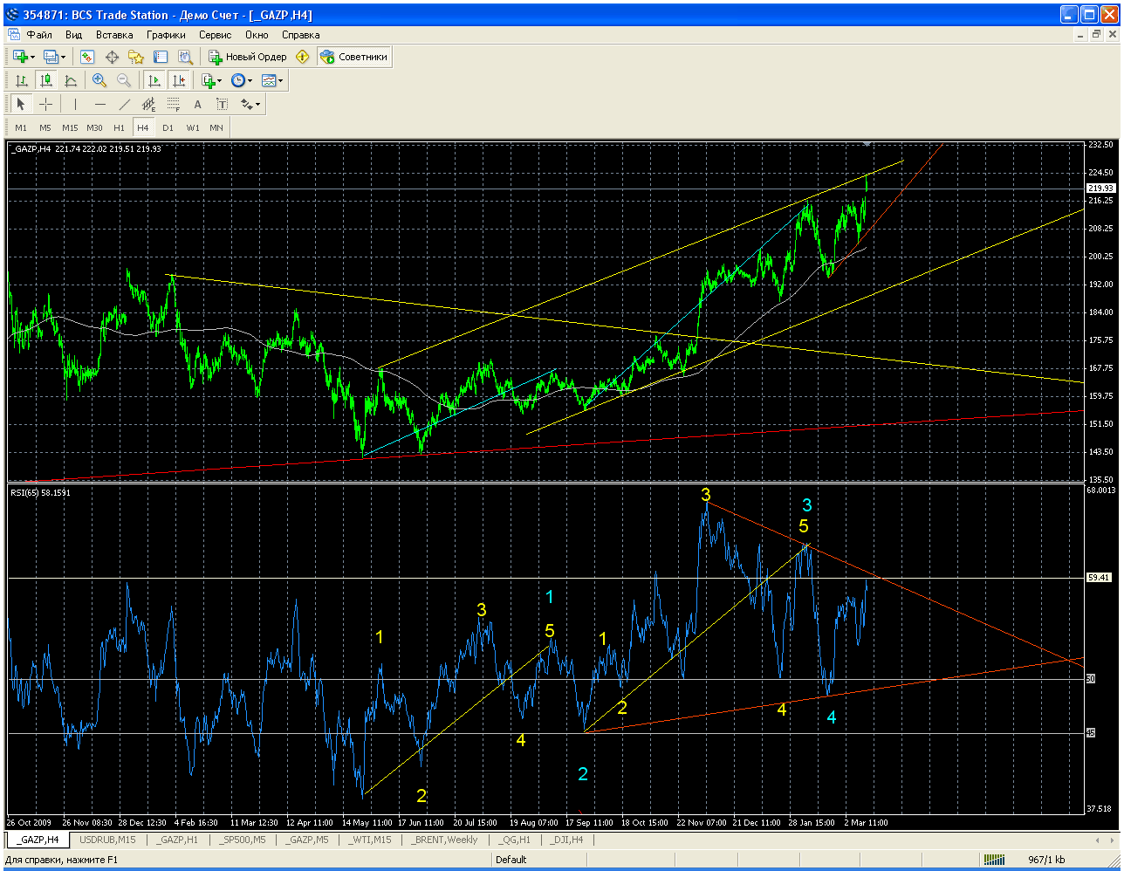Image resolution: width=1124 pixels, height=871 pixels.
Task: Toggle the Terminal panel icon
Action: click(161, 57)
